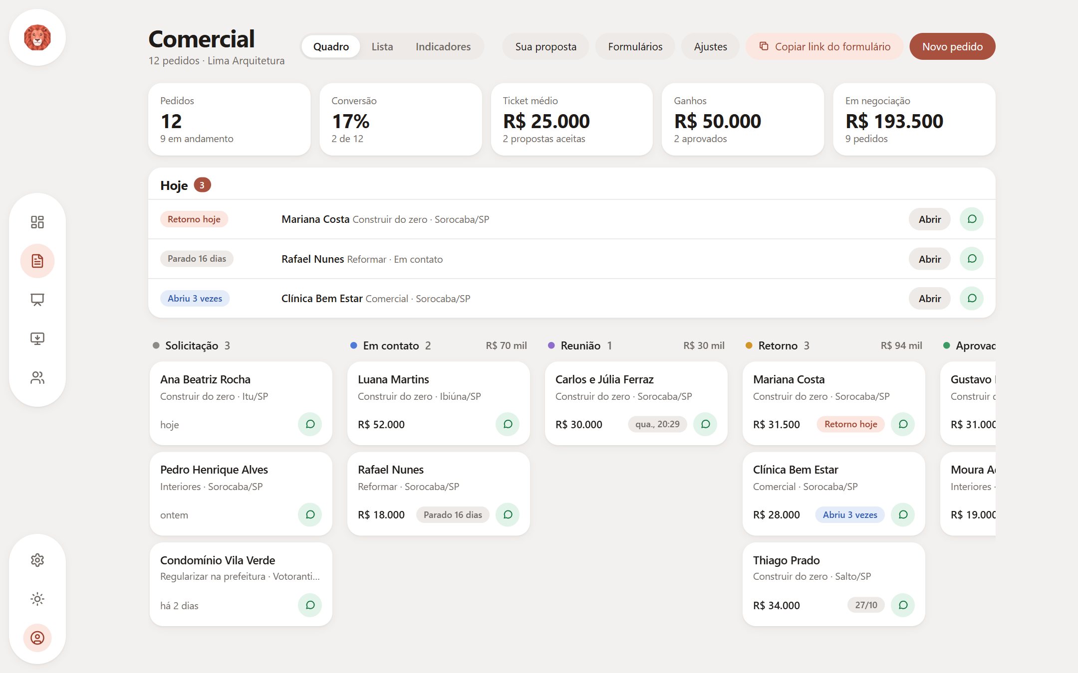Click the Conversão 17% stat card
The height and width of the screenshot is (673, 1078).
tap(401, 120)
